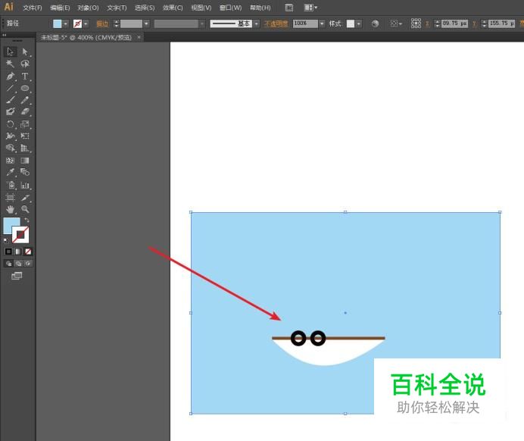The width and height of the screenshot is (524, 441).
Task: Select the Perspective Grid tool
Action: pyautogui.click(x=25, y=148)
